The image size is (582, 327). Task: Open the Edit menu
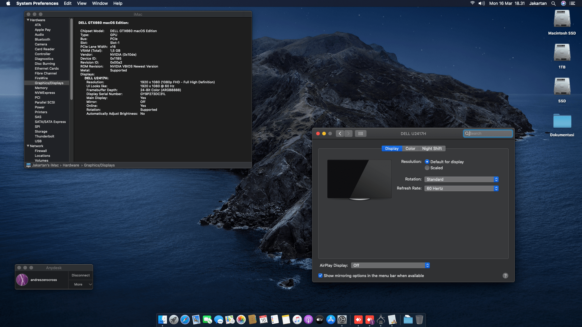68,3
